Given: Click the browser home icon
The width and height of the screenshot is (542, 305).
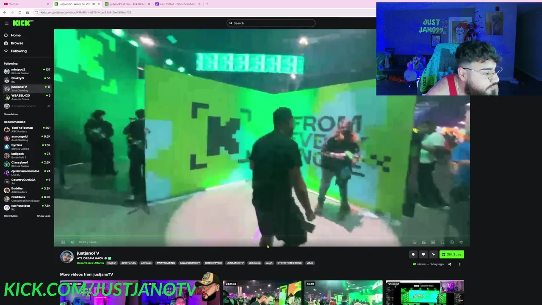Looking at the screenshot, I should [x=27, y=12].
